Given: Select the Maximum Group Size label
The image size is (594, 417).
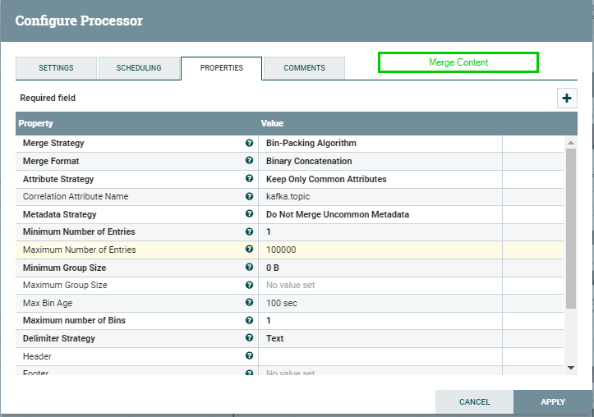Looking at the screenshot, I should tap(65, 286).
